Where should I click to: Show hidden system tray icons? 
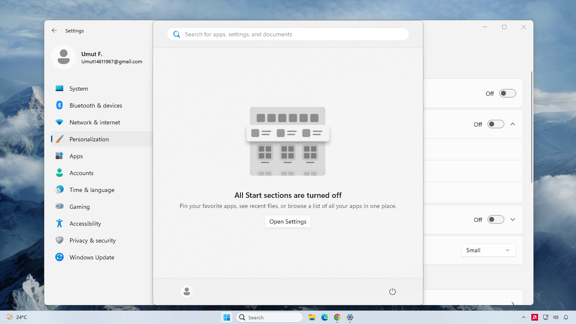[x=524, y=317]
